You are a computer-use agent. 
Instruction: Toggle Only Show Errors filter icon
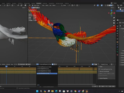pyautogui.click(x=96, y=64)
